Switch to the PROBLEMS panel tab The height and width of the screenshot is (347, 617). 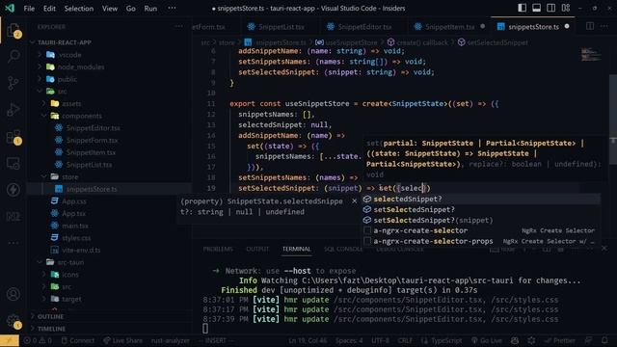tap(218, 249)
